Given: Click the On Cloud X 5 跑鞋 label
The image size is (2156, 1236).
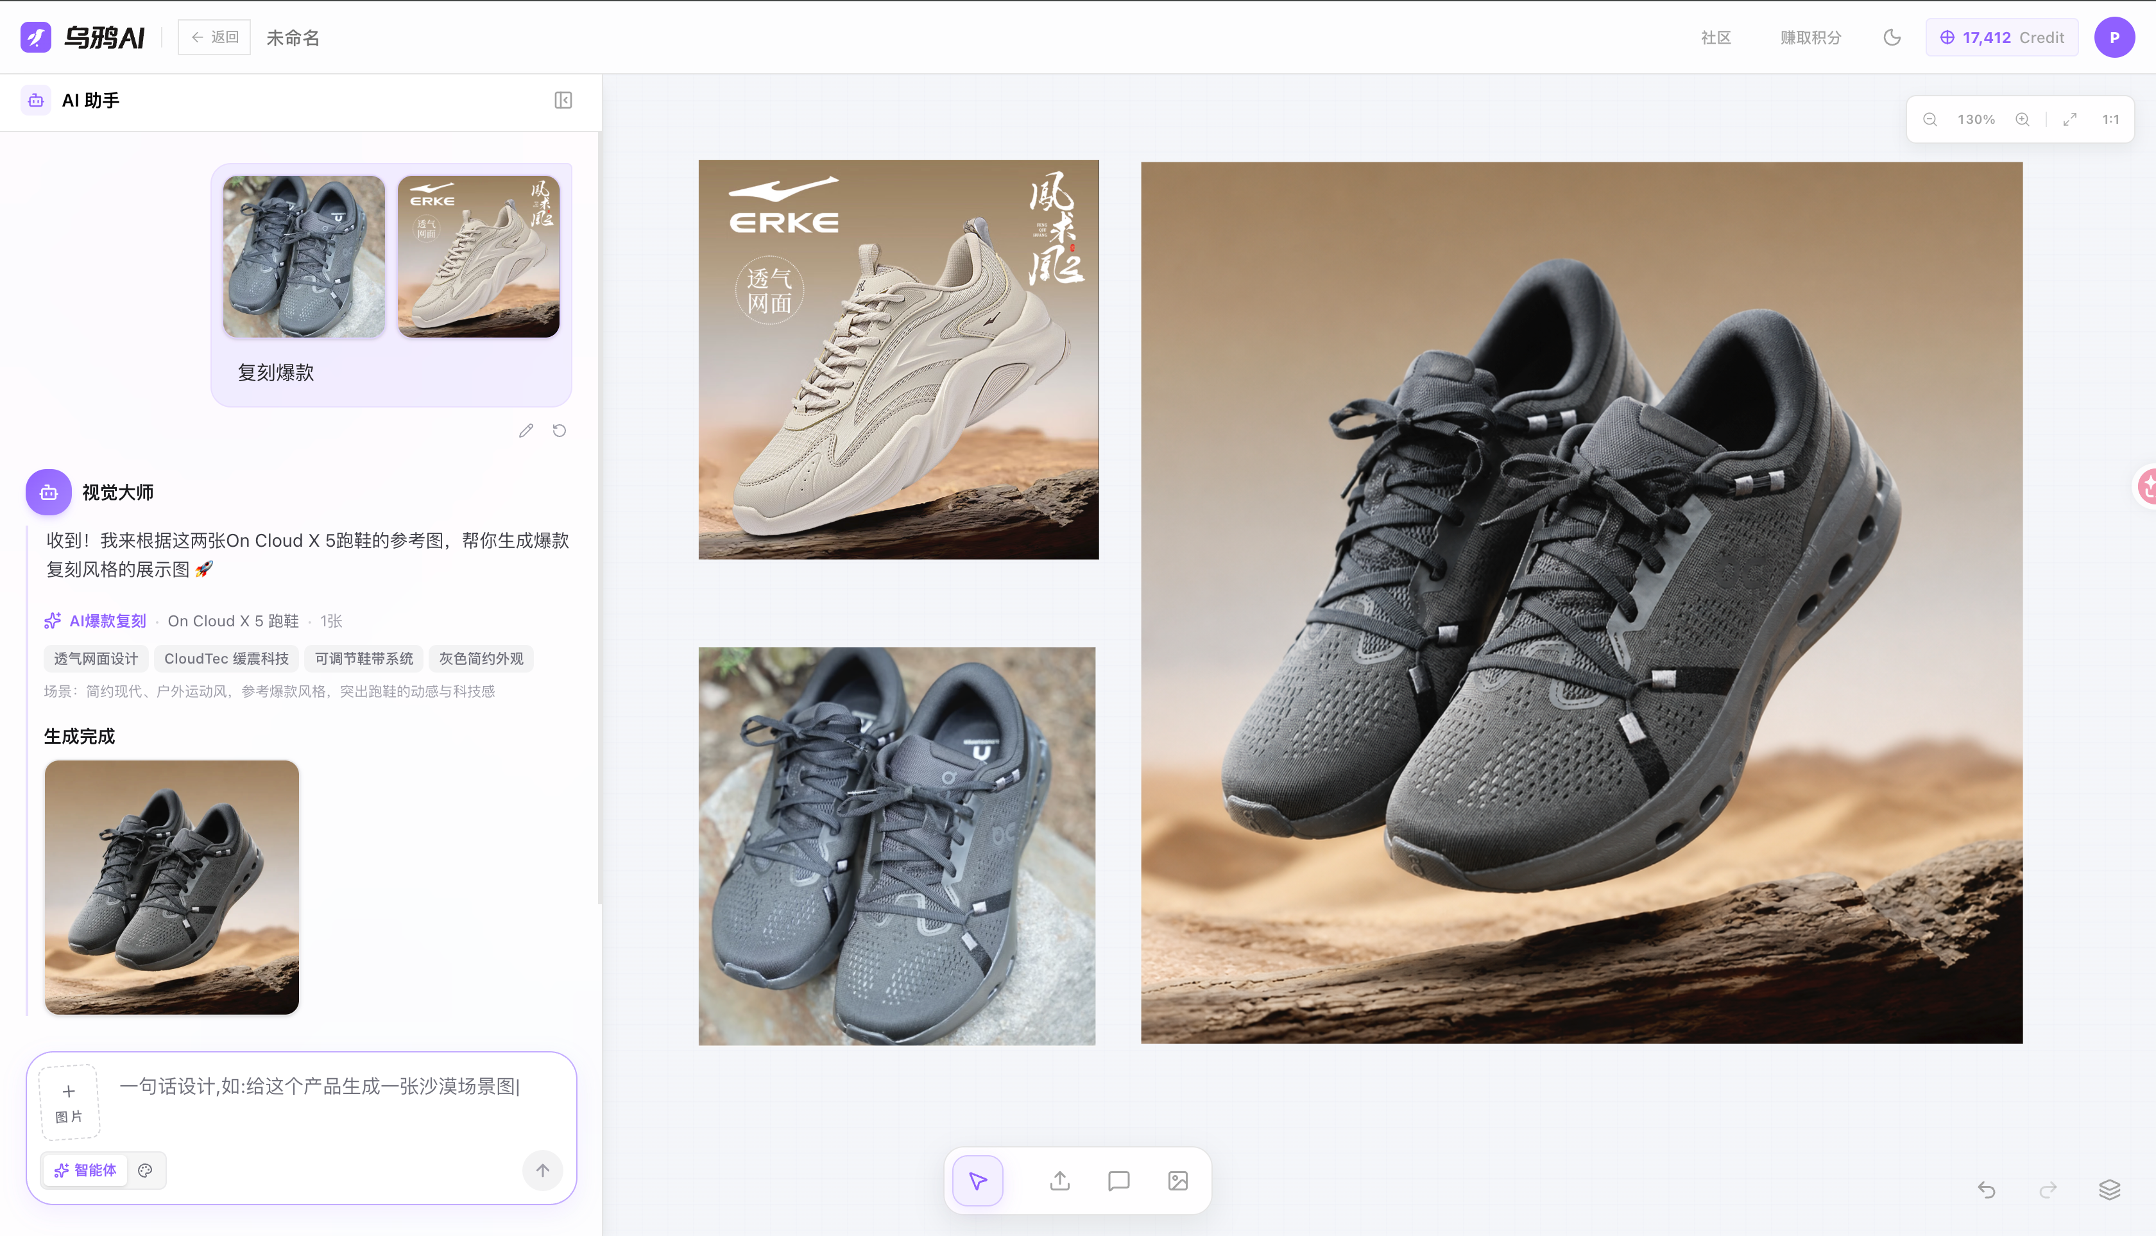Looking at the screenshot, I should [x=234, y=621].
